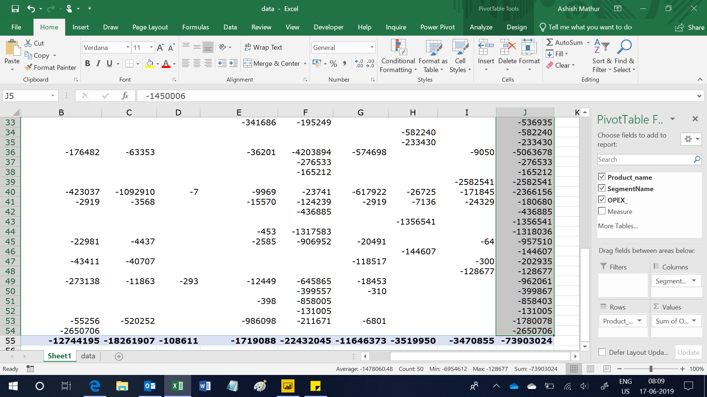Click Increase Font Size icon
The height and width of the screenshot is (397, 707).
[160, 47]
